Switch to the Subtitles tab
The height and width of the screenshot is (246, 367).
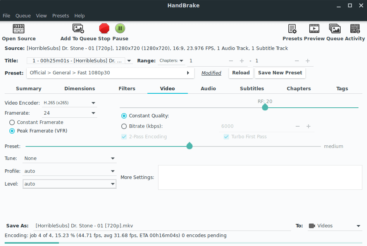(x=252, y=89)
